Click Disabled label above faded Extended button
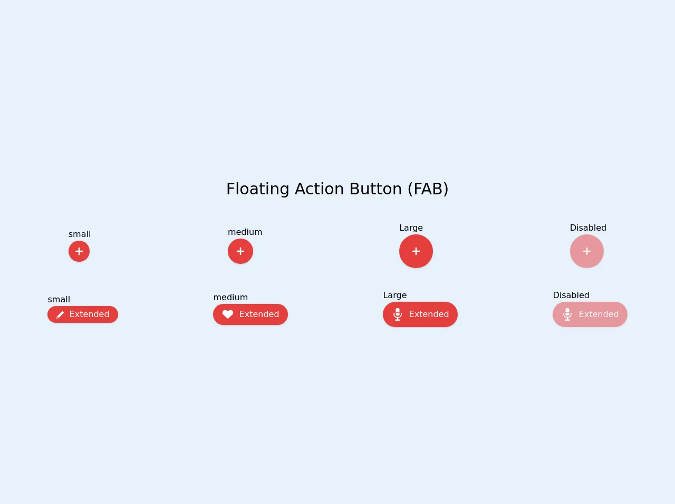 tap(571, 295)
